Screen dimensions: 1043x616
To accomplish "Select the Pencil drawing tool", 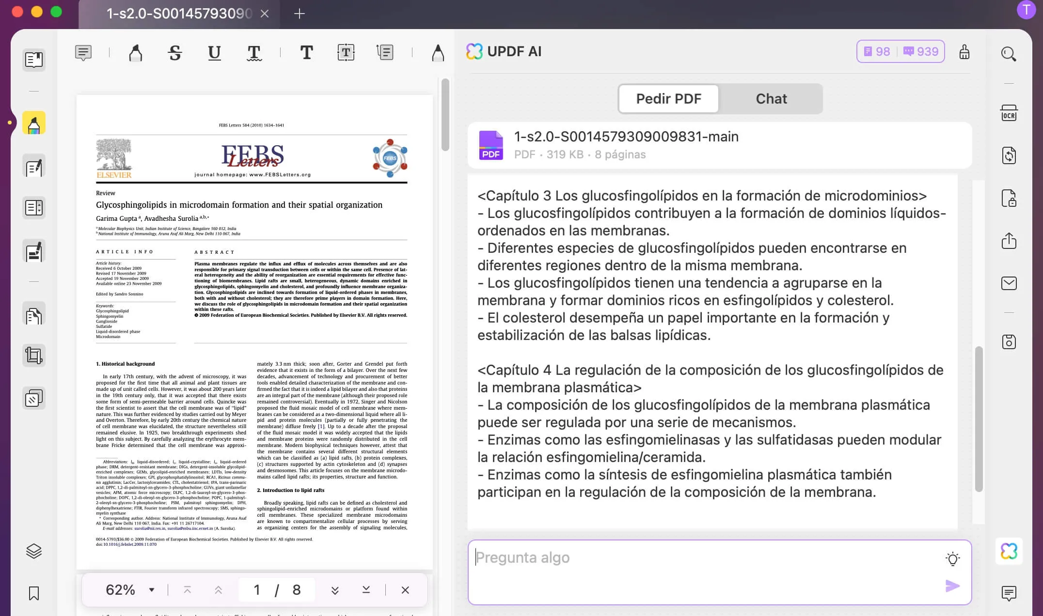I will pyautogui.click(x=438, y=52).
